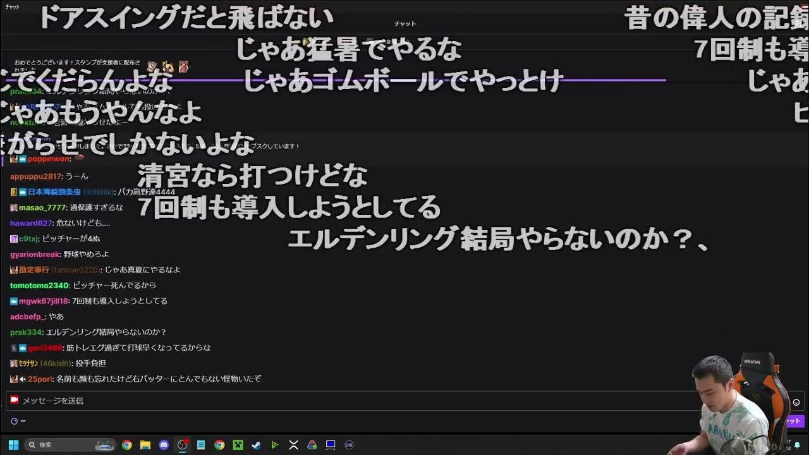Image resolution: width=809 pixels, height=455 pixels.
Task: Launch Minecraft from the taskbar
Action: click(x=238, y=445)
